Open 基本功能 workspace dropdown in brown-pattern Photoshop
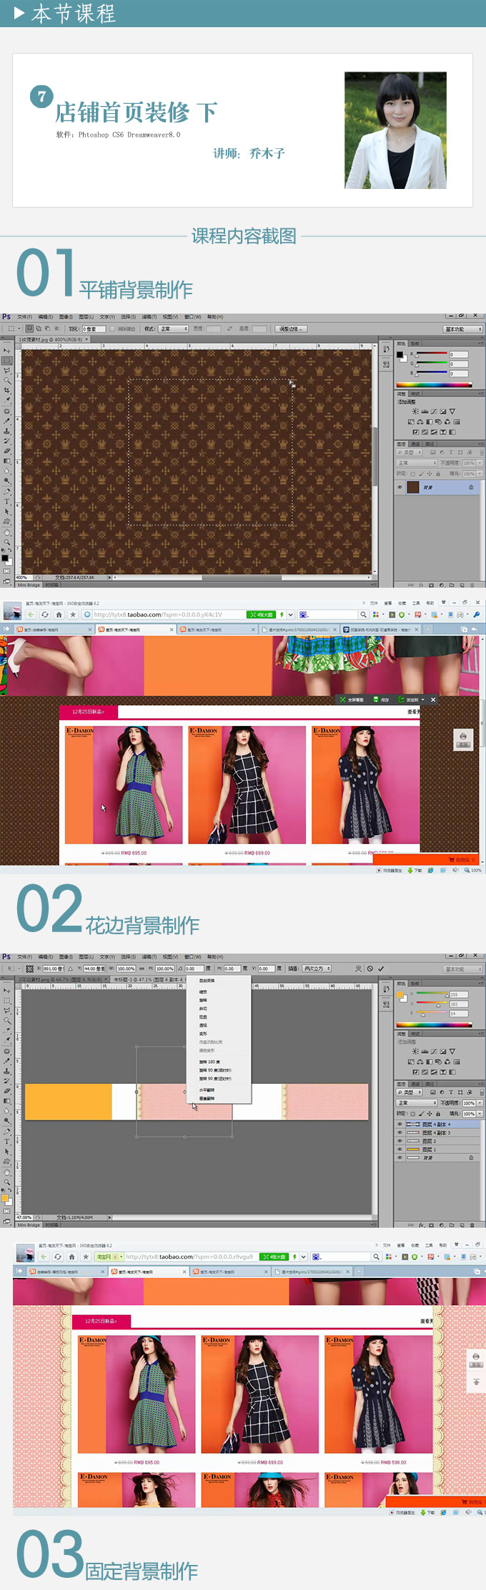The width and height of the screenshot is (486, 1590). [x=462, y=329]
